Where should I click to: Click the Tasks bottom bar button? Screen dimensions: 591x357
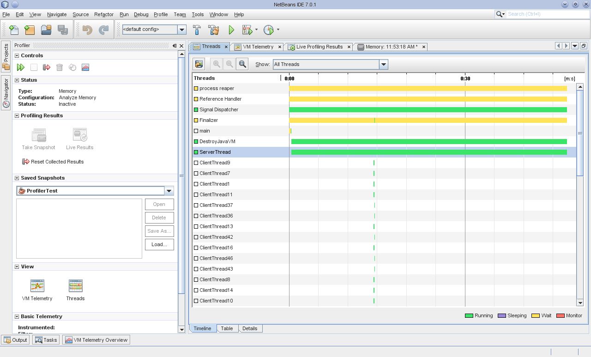point(46,340)
